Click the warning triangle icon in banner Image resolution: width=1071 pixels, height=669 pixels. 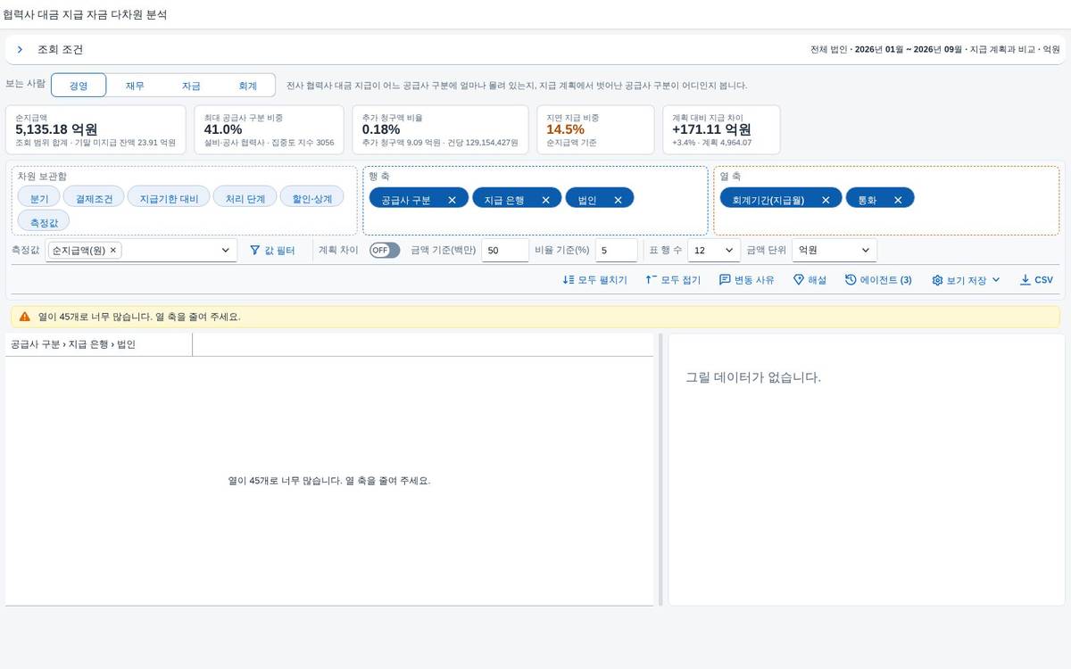click(25, 317)
